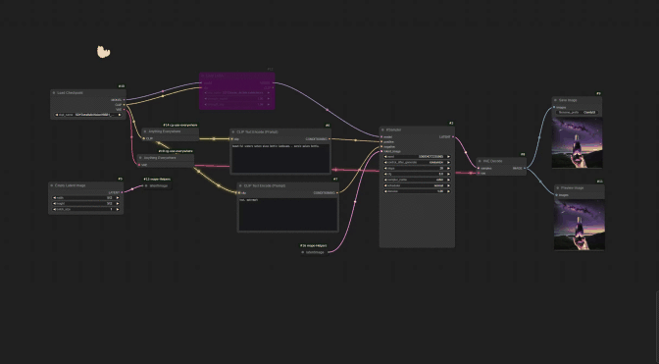Click the seed value widget in KSampler

coord(417,156)
